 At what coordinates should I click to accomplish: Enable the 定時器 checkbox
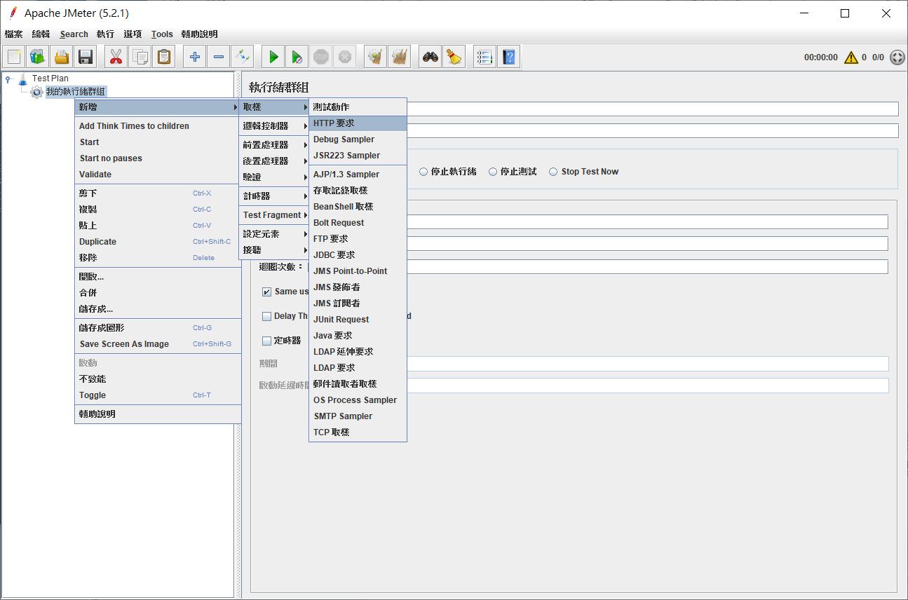point(266,341)
